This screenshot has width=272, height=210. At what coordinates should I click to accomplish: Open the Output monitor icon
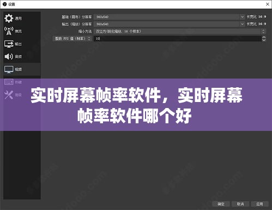click(9, 44)
